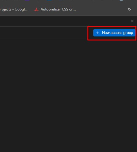
Task: Open the Autoprefixer CSS online bookmark
Action: point(55,9)
